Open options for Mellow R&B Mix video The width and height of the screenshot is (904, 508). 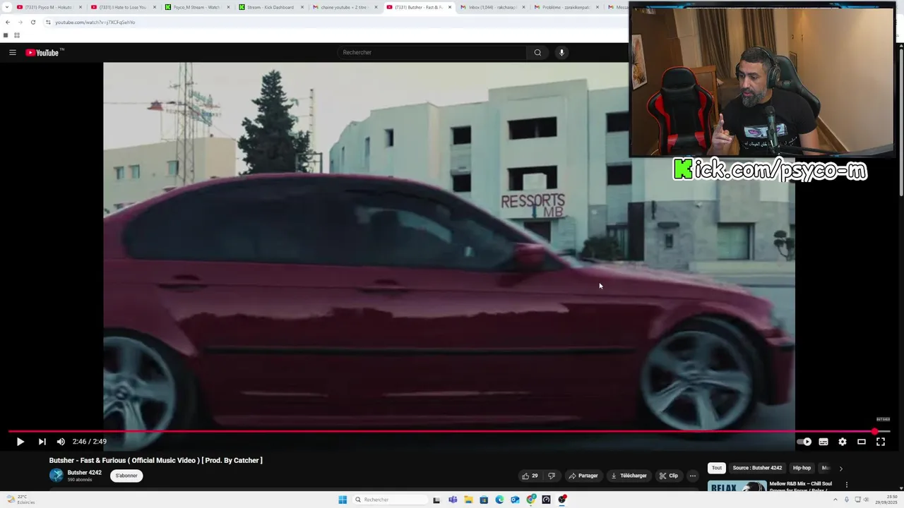coord(846,485)
